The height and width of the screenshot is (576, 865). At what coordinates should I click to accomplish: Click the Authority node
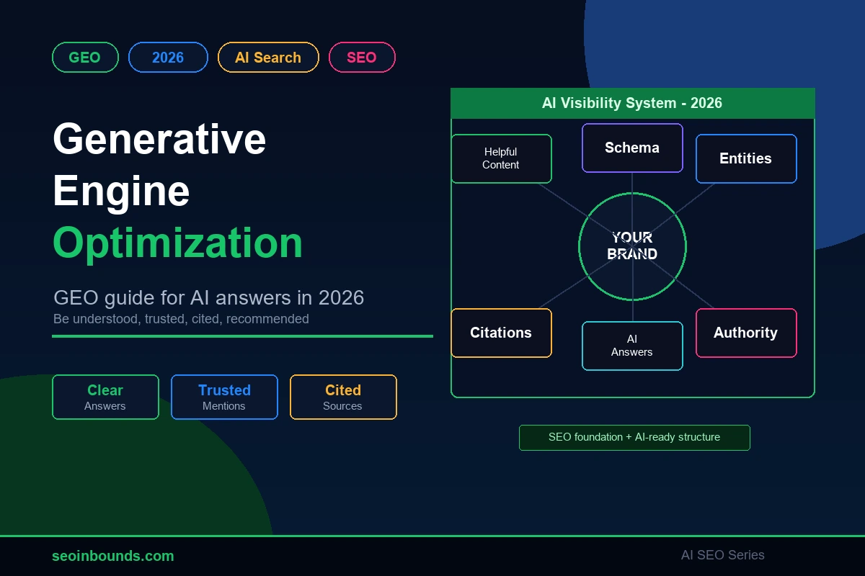(746, 333)
